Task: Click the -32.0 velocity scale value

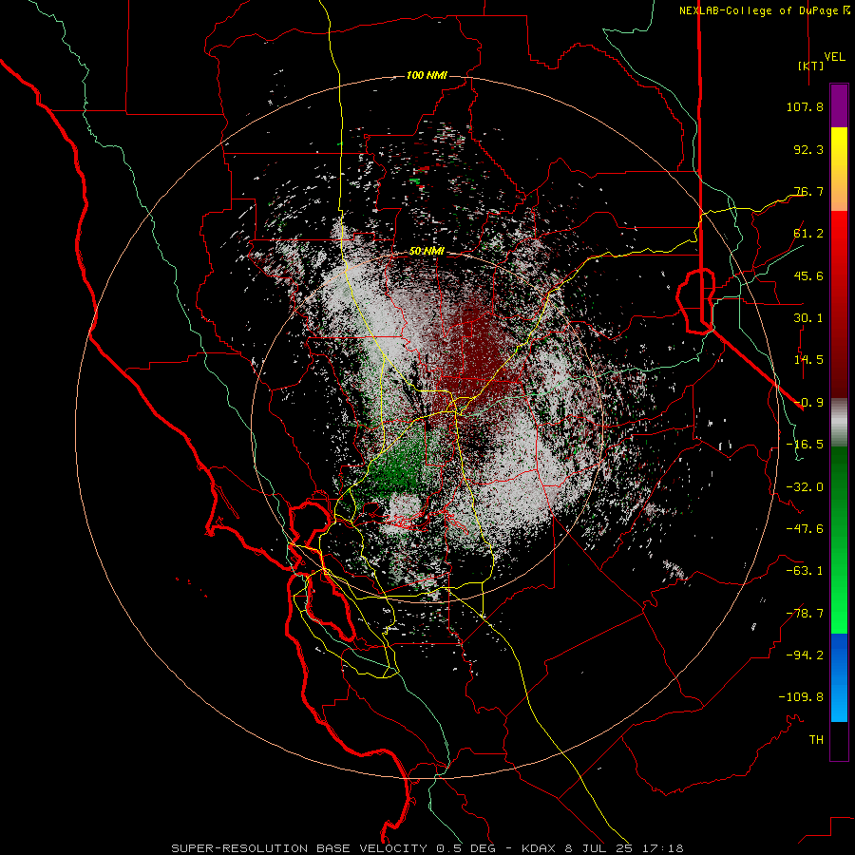Action: pos(805,487)
